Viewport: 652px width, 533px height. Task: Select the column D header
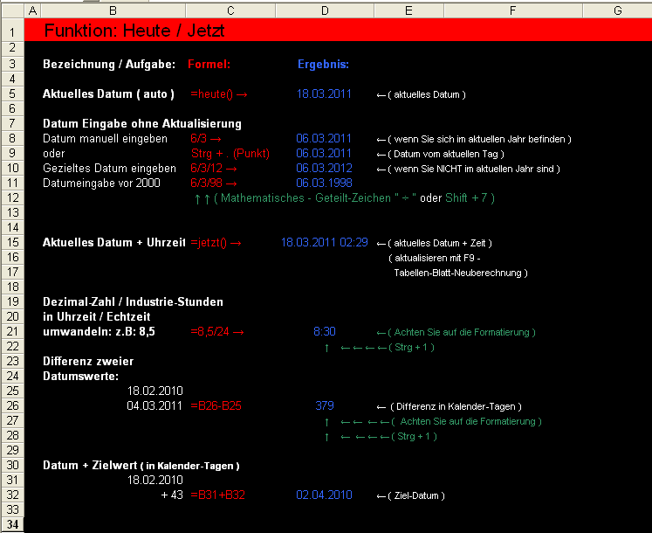coord(324,10)
